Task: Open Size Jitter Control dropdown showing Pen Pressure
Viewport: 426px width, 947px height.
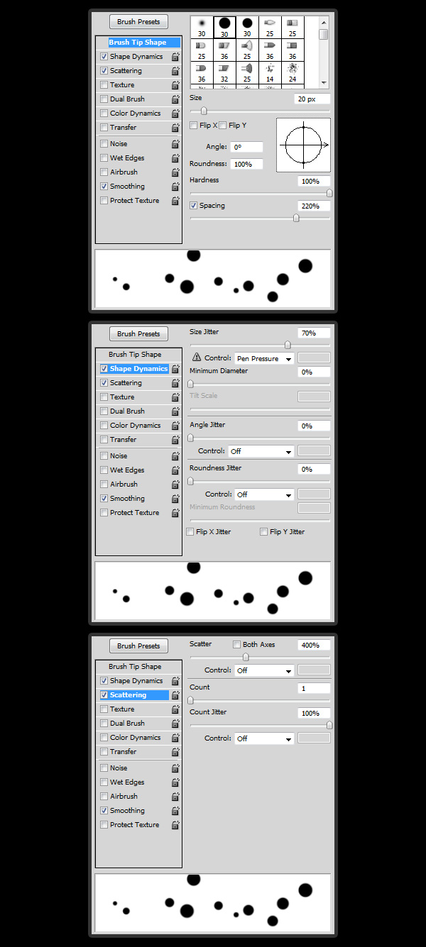Action: [x=263, y=359]
